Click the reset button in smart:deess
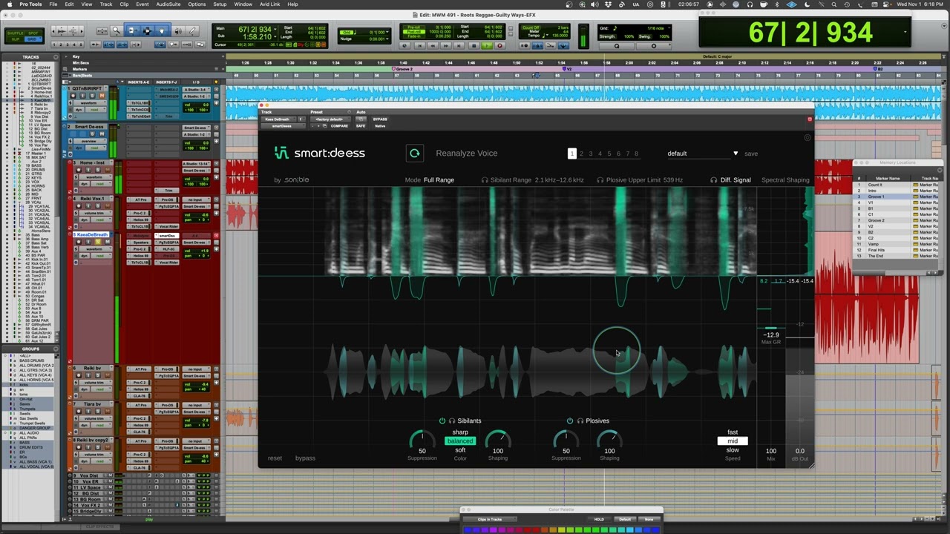950x534 pixels. [x=275, y=458]
